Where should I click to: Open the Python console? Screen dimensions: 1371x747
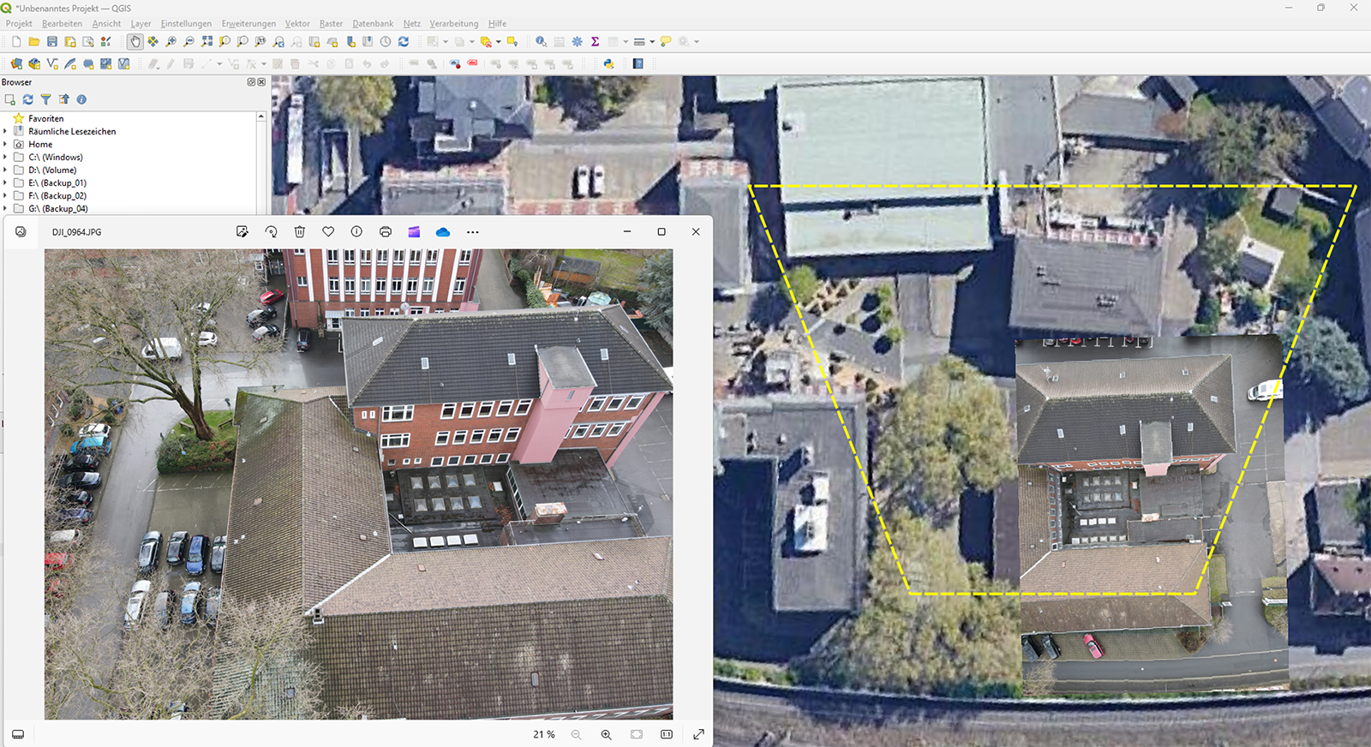pos(608,63)
